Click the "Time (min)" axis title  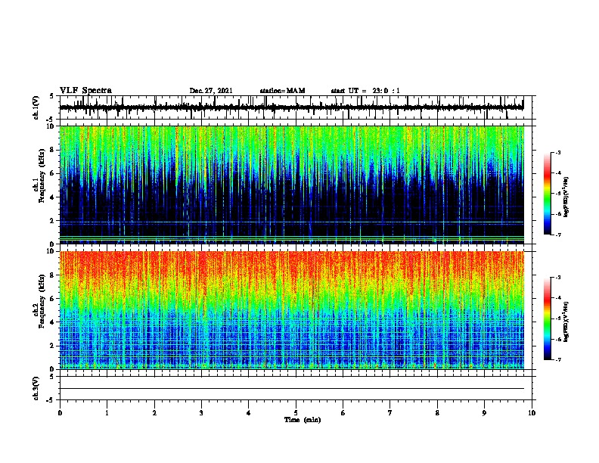pos(303,420)
